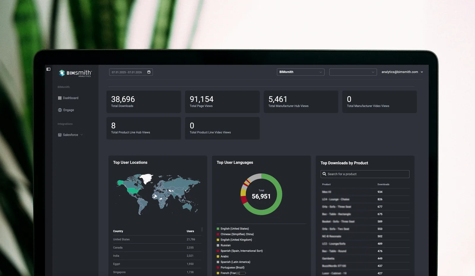The height and width of the screenshot is (276, 475).
Task: Click the 675 downloads value
Action: [x=380, y=214]
